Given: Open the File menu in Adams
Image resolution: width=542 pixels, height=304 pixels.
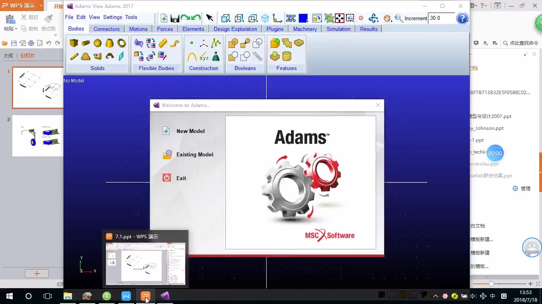Looking at the screenshot, I should click(x=69, y=17).
